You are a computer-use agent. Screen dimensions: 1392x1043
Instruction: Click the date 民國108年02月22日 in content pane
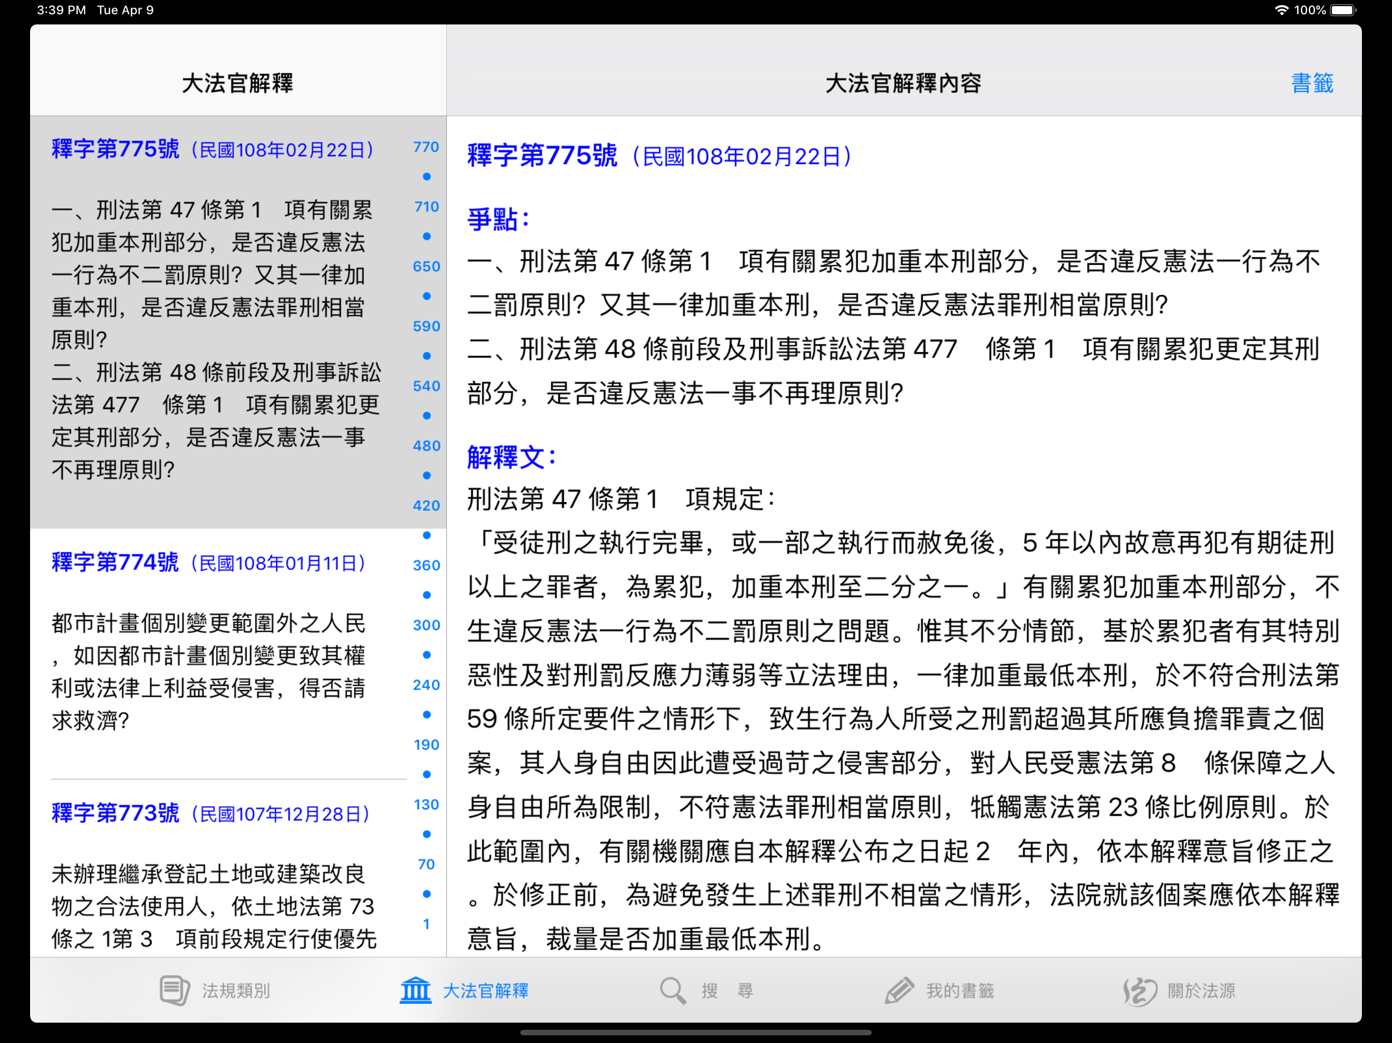tap(741, 157)
